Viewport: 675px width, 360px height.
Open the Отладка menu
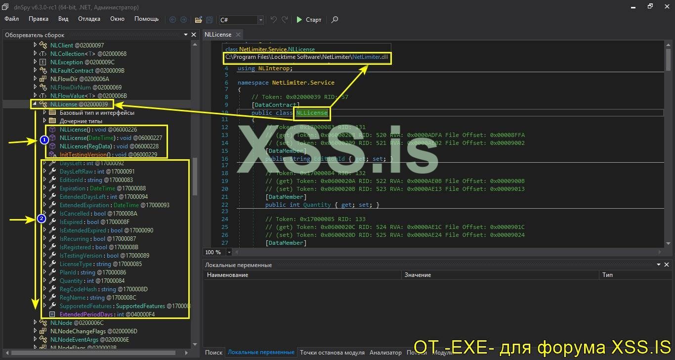(89, 19)
